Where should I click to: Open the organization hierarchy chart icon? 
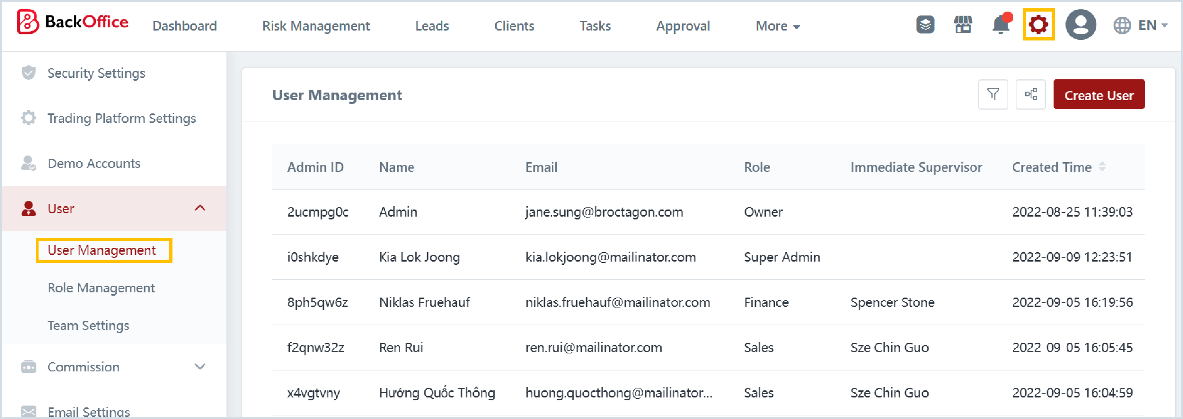click(1030, 95)
